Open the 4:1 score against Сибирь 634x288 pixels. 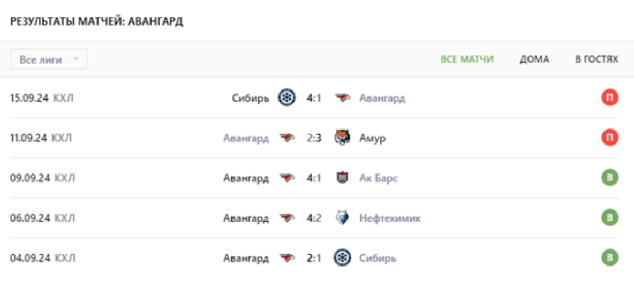314,98
